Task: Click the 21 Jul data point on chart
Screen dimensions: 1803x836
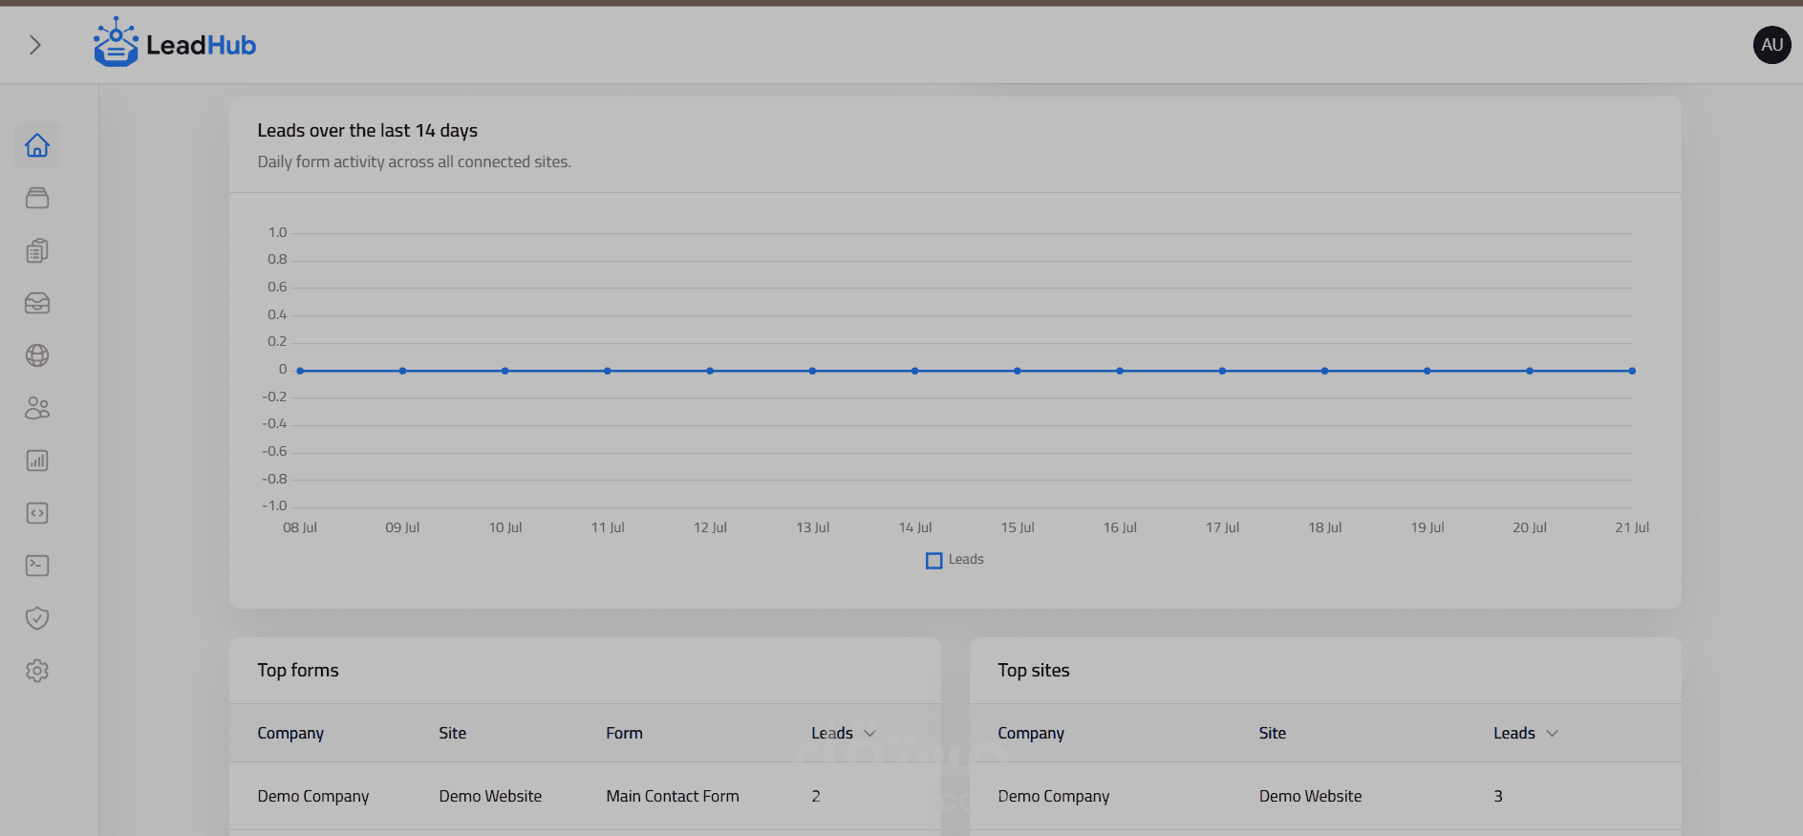Action: (1632, 371)
